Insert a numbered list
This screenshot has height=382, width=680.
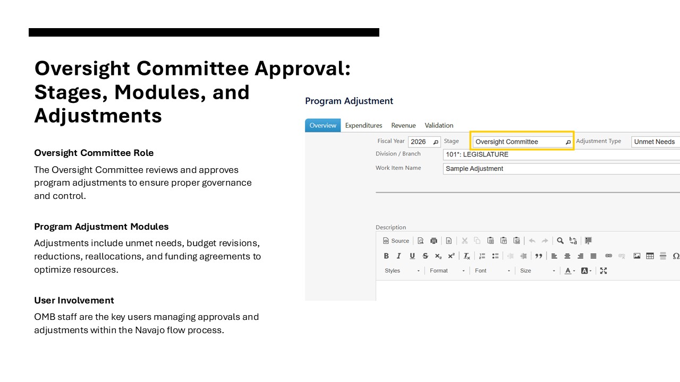482,256
